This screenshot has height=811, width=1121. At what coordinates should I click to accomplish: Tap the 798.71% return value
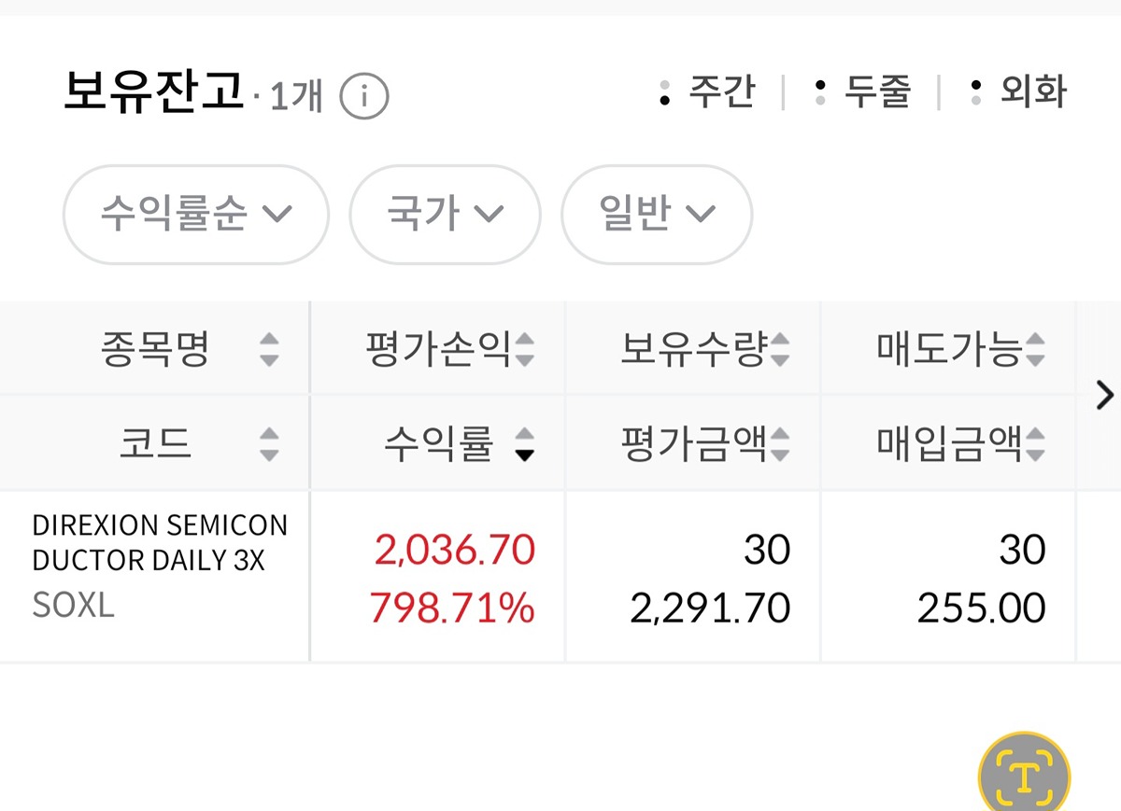pyautogui.click(x=452, y=608)
